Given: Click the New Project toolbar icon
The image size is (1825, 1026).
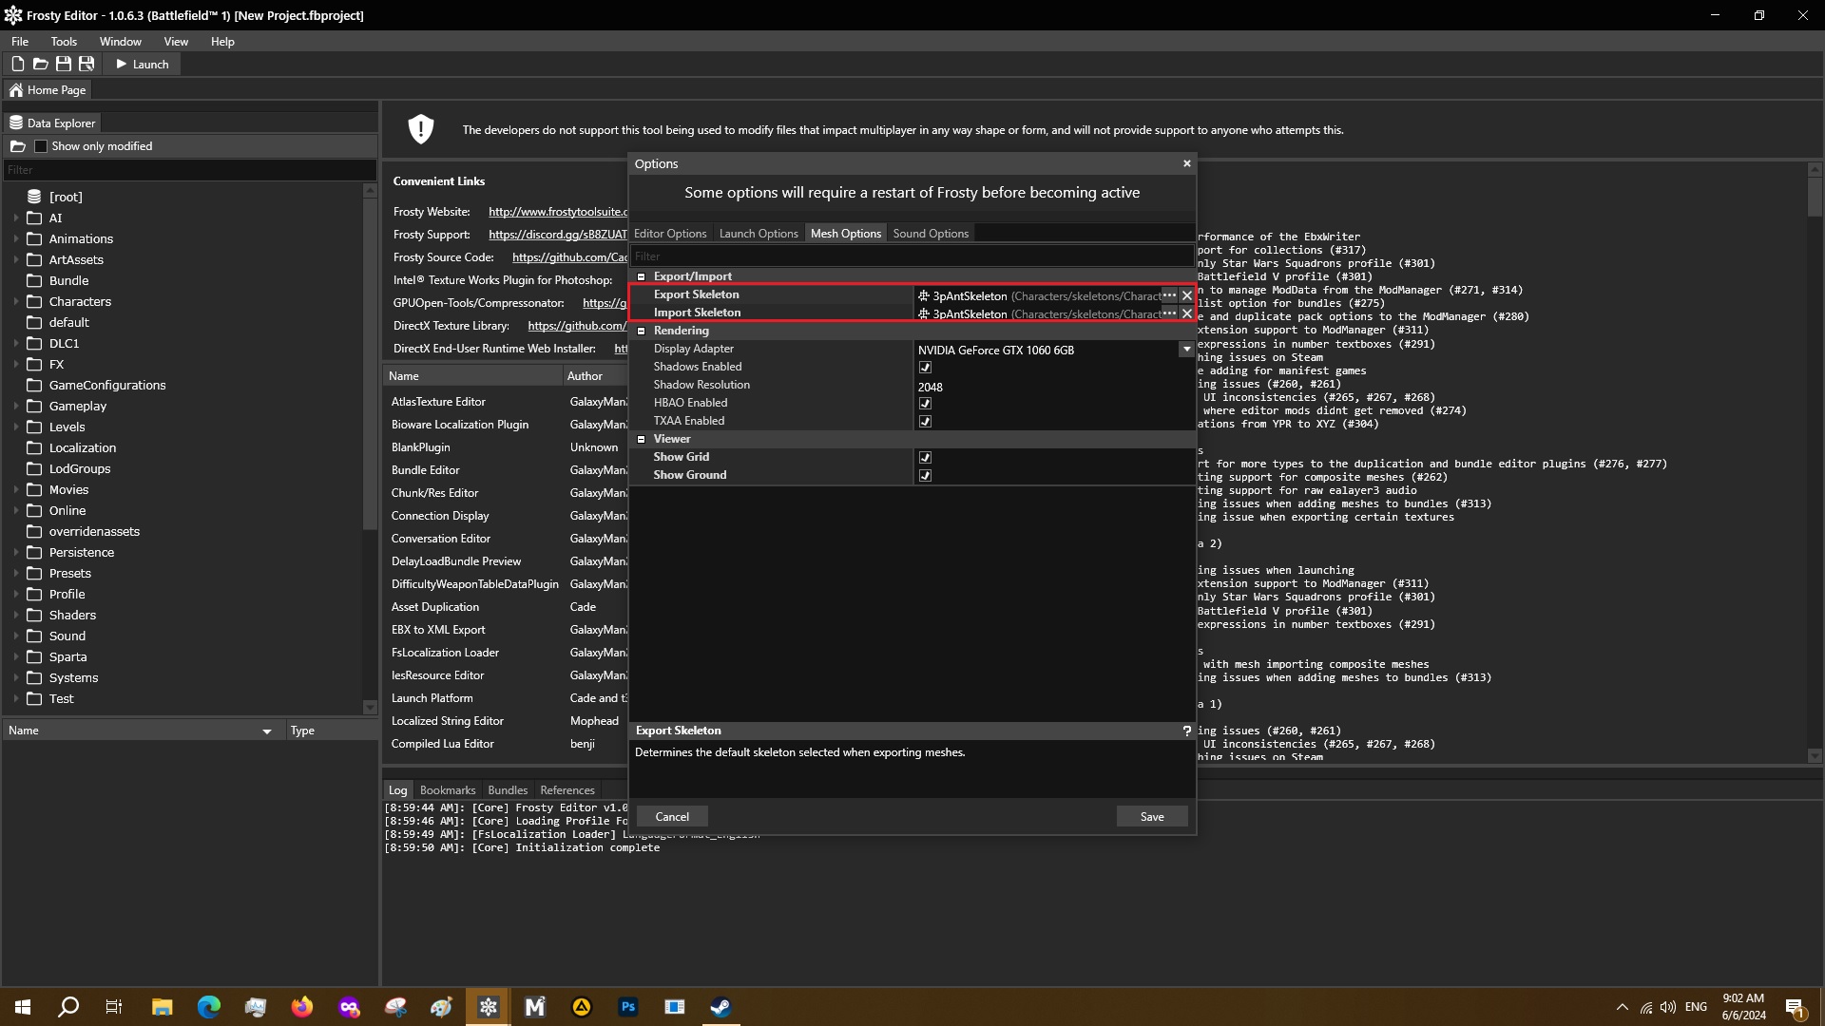Looking at the screenshot, I should click(x=17, y=64).
